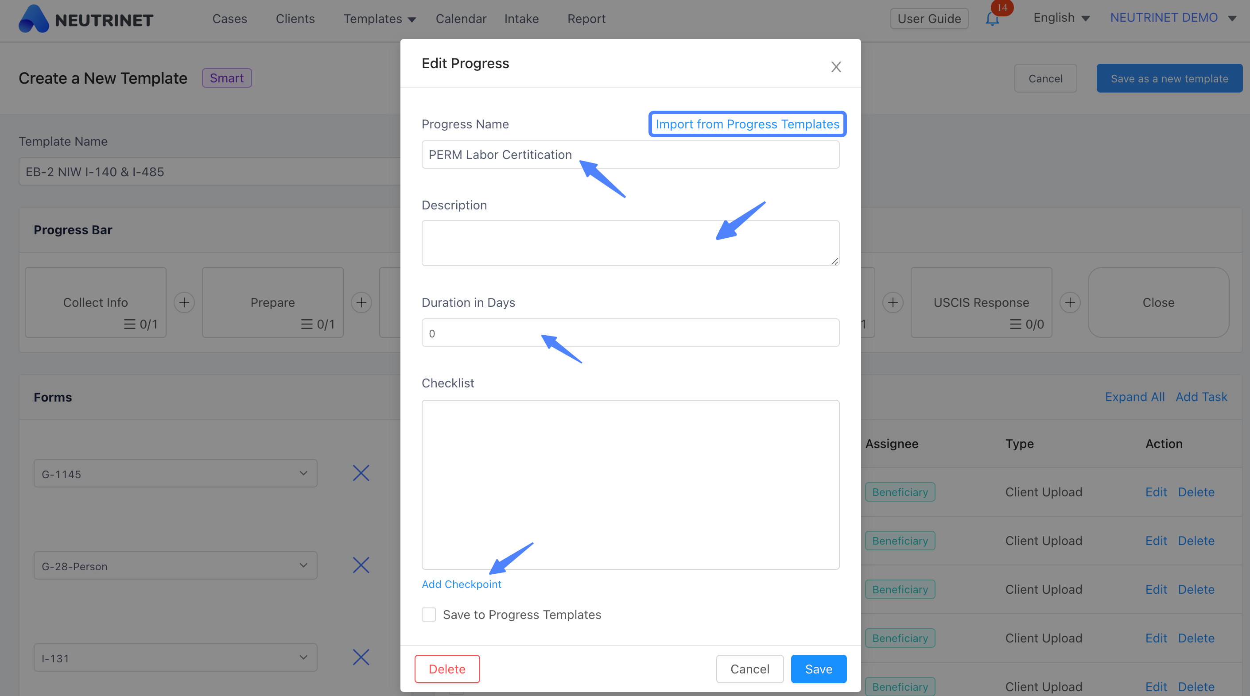Click plus icon after USCIS Response step
This screenshot has width=1250, height=696.
[1069, 302]
